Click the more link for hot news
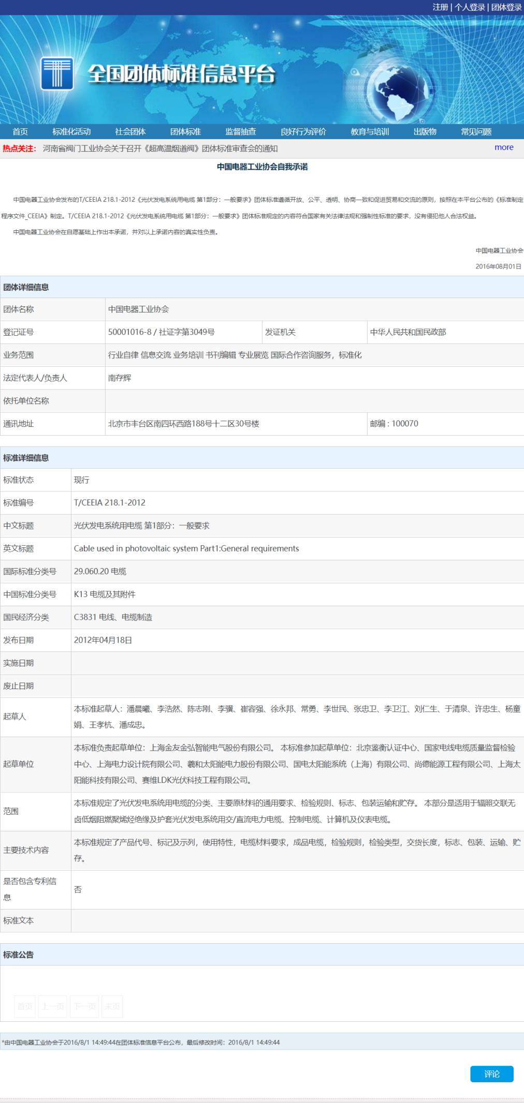524x1103 pixels. pyautogui.click(x=504, y=147)
